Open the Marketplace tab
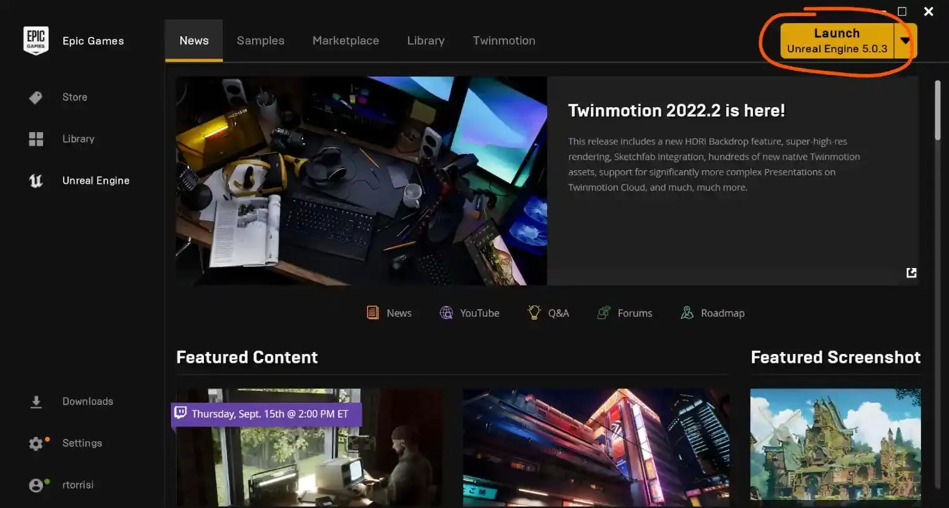Image resolution: width=949 pixels, height=508 pixels. click(x=346, y=41)
